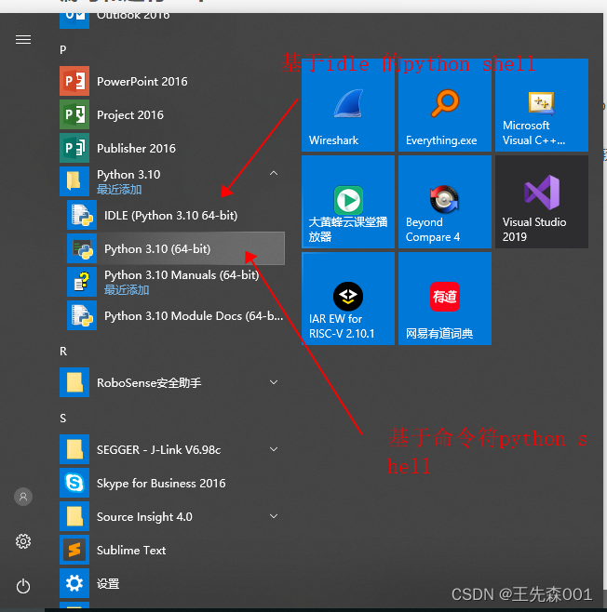Open the Beyond Compare 4 tile
This screenshot has width=607, height=612.
(x=445, y=202)
